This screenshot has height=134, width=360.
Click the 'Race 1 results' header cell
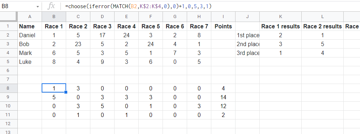(x=281, y=26)
